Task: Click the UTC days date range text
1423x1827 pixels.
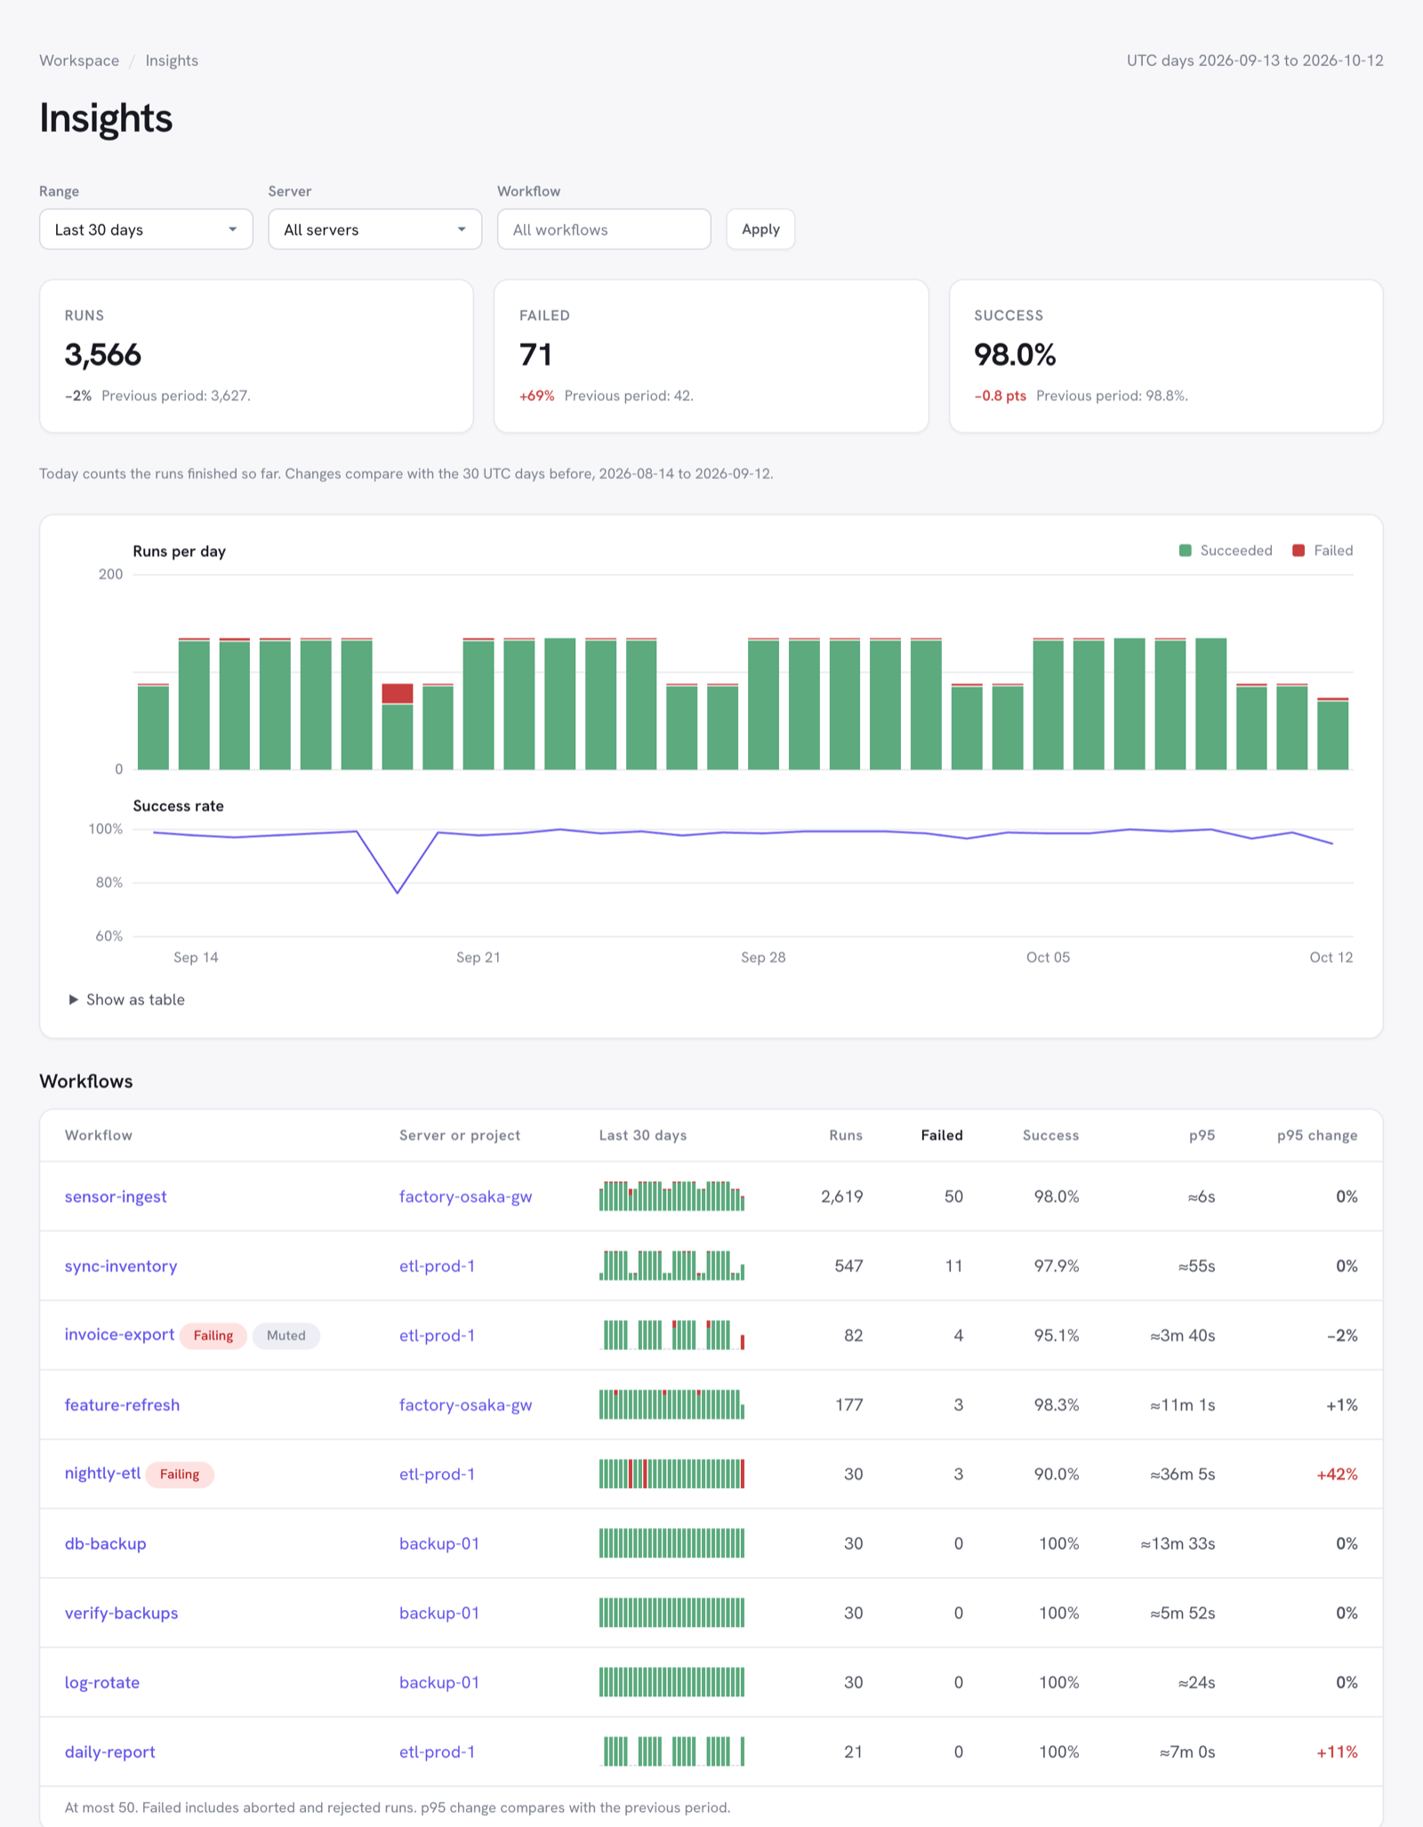Action: pyautogui.click(x=1255, y=60)
